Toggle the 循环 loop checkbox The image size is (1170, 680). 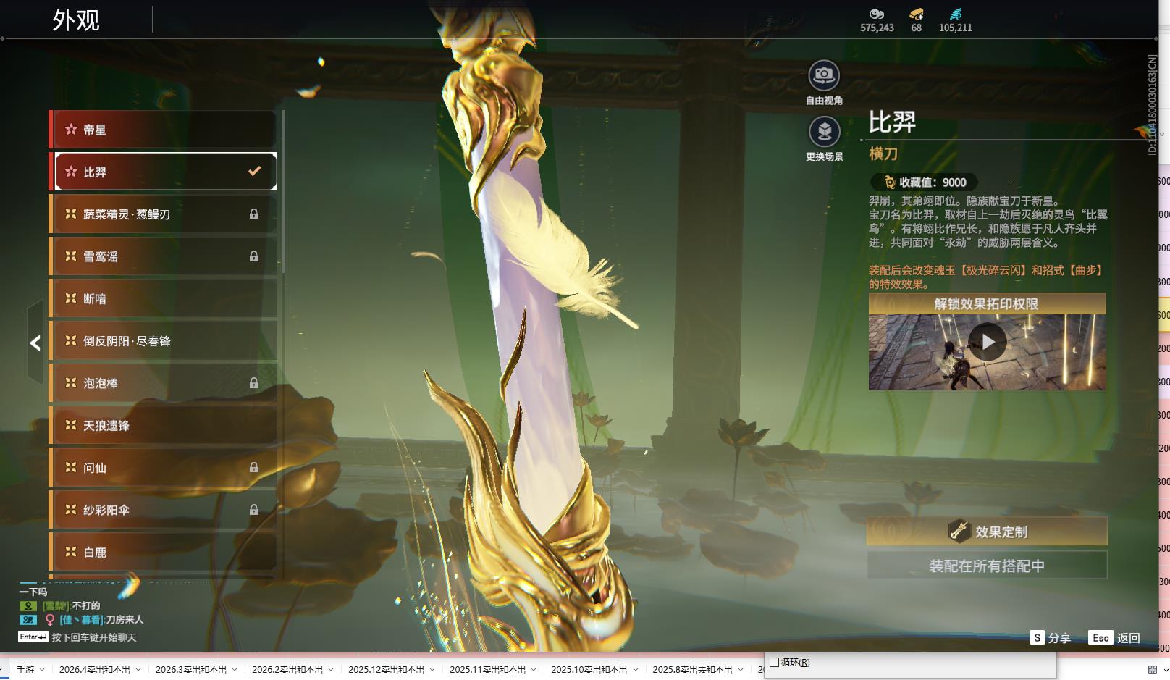click(775, 662)
